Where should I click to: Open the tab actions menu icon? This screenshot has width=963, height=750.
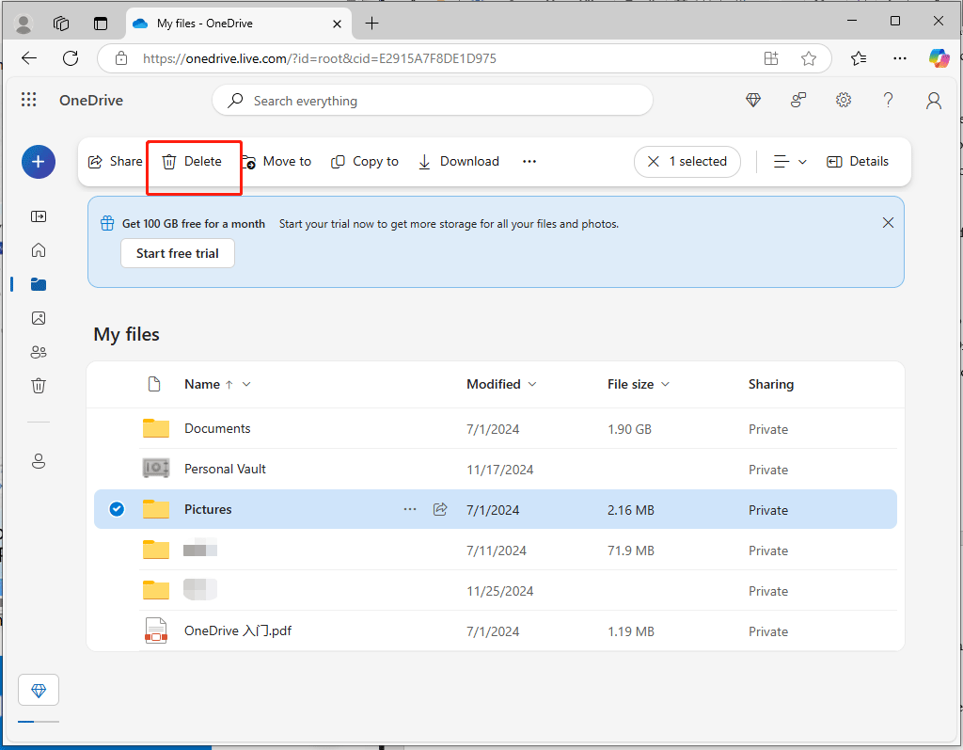(x=100, y=24)
